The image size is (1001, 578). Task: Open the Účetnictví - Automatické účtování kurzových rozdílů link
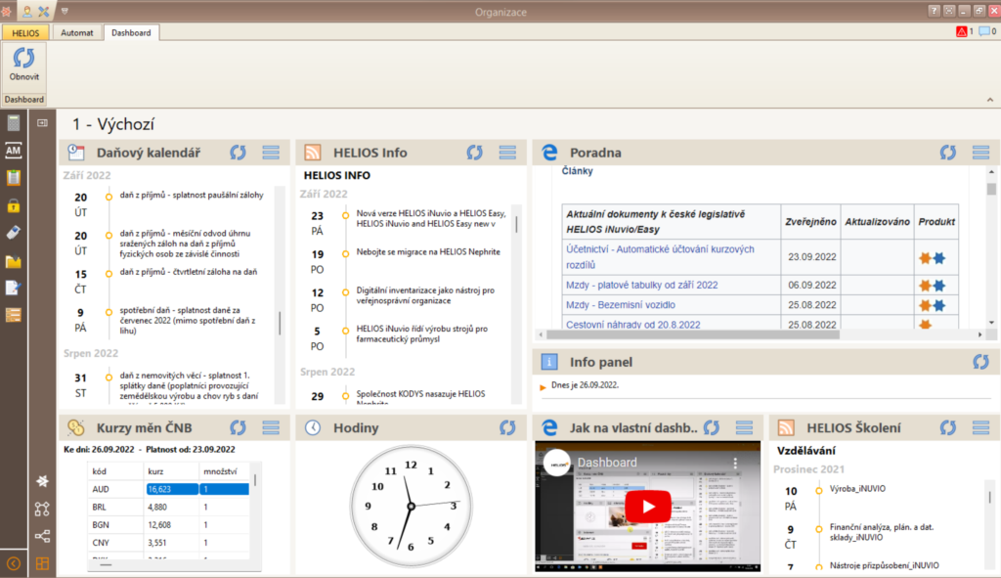(x=660, y=257)
